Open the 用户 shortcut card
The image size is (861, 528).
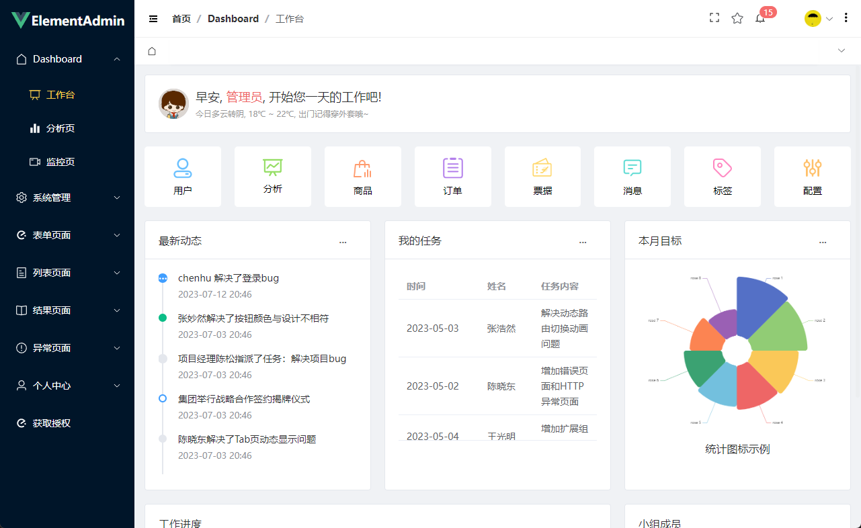183,177
